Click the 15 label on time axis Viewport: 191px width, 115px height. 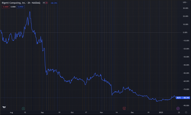coord(25,112)
